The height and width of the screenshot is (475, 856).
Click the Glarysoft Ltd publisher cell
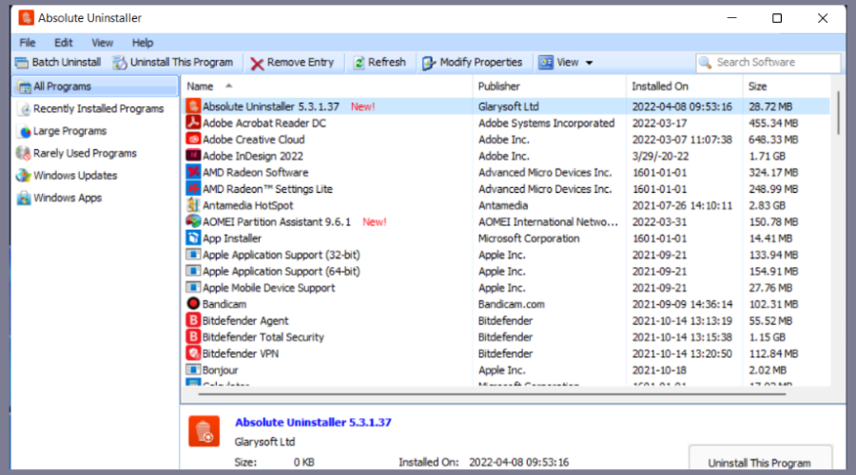tap(508, 106)
